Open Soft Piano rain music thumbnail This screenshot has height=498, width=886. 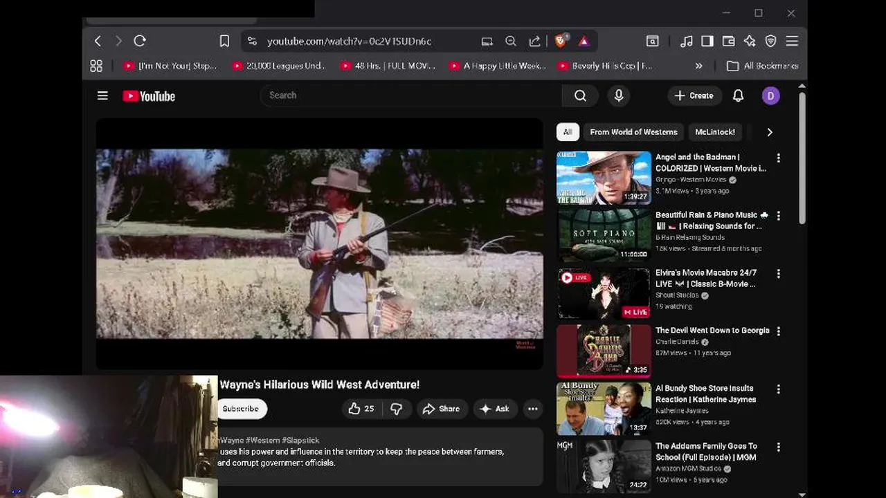pyautogui.click(x=604, y=236)
